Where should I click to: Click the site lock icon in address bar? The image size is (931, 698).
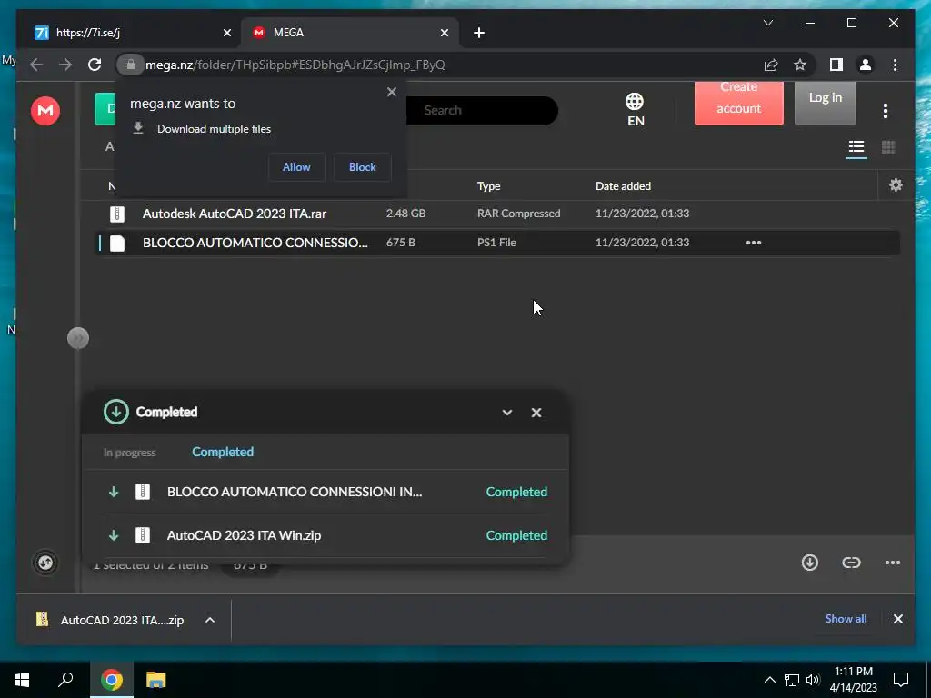click(131, 65)
